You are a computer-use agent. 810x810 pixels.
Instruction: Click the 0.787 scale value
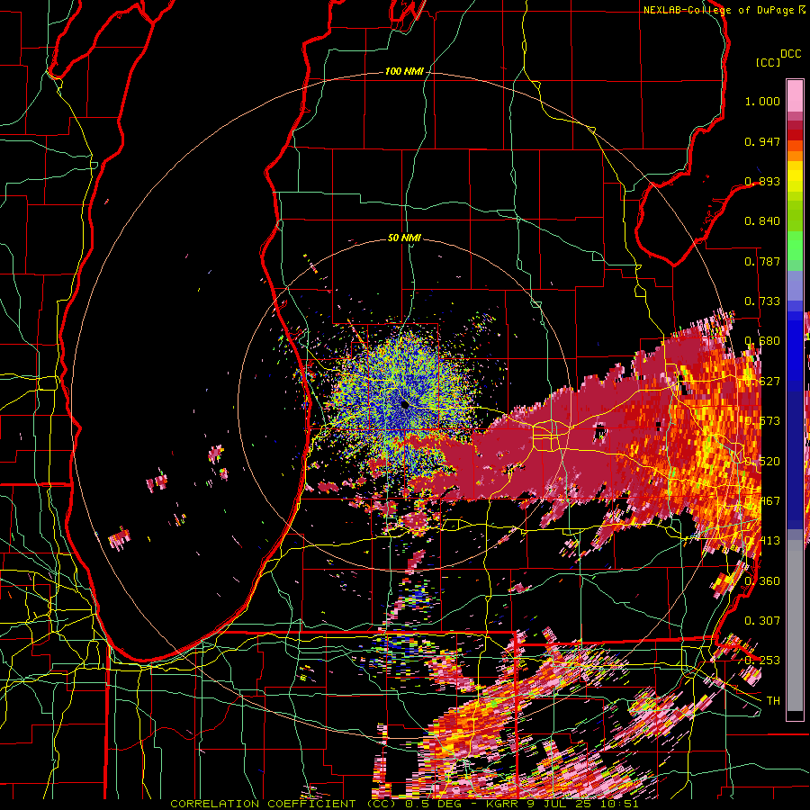pos(762,261)
